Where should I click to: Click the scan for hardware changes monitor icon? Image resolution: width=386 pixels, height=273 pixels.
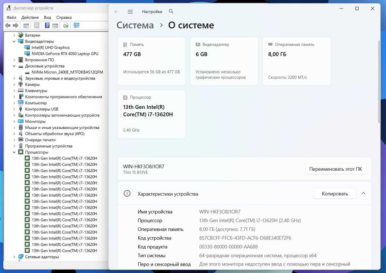coord(77,25)
